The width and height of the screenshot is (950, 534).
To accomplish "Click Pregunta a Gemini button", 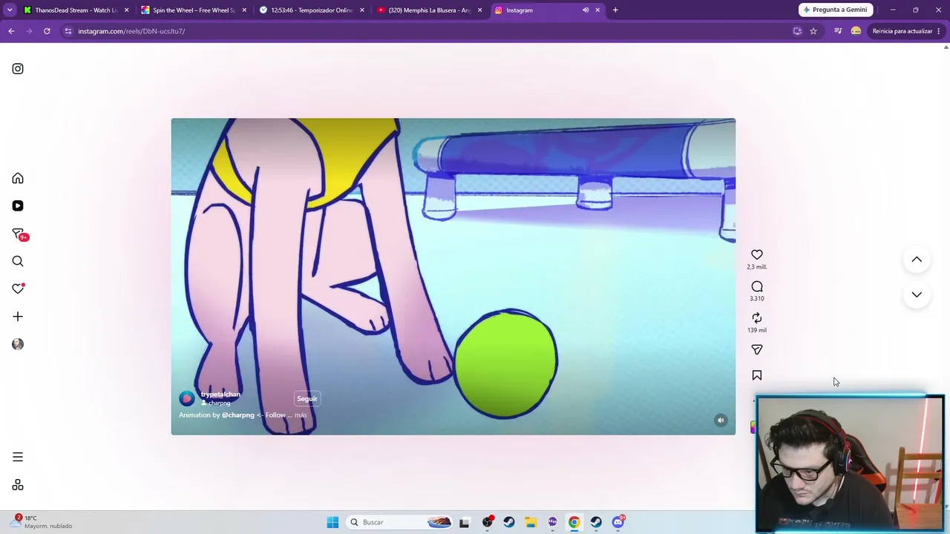I will click(x=835, y=10).
